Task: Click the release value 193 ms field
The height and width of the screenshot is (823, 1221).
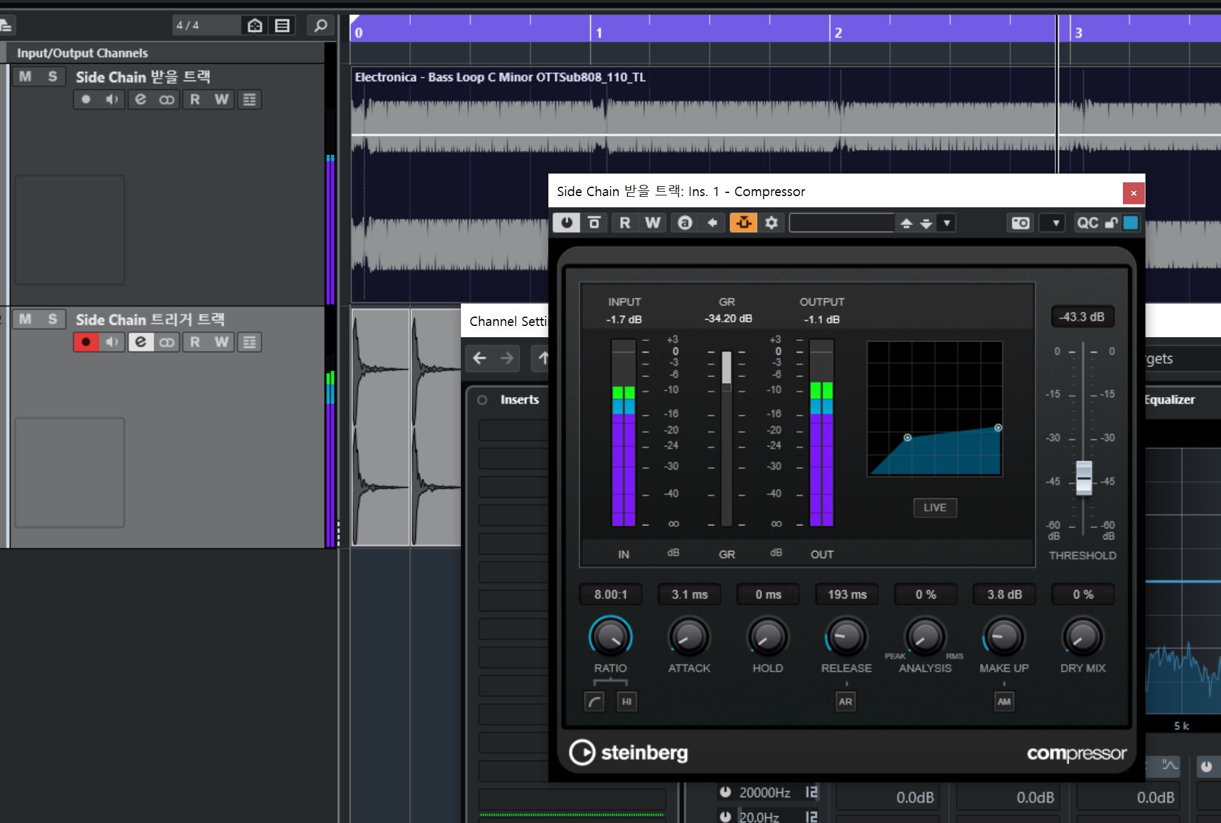Action: (x=847, y=594)
